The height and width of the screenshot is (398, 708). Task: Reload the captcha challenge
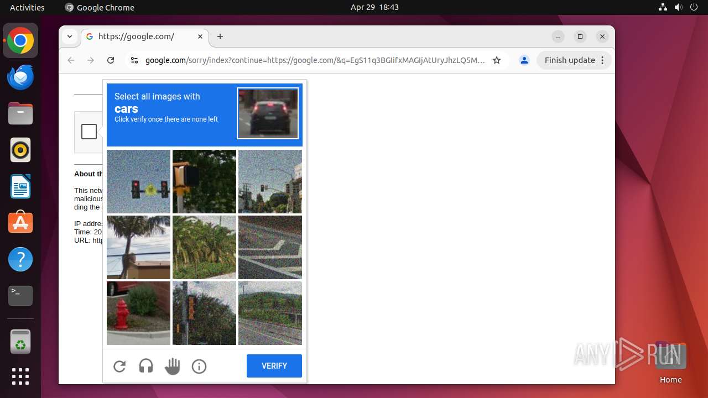(x=119, y=366)
